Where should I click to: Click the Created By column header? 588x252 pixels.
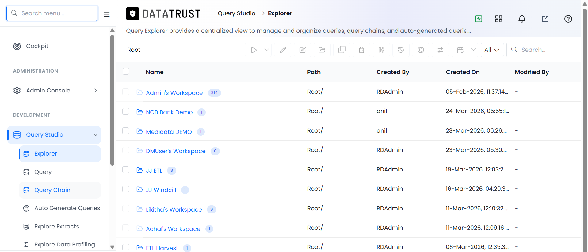coord(393,72)
